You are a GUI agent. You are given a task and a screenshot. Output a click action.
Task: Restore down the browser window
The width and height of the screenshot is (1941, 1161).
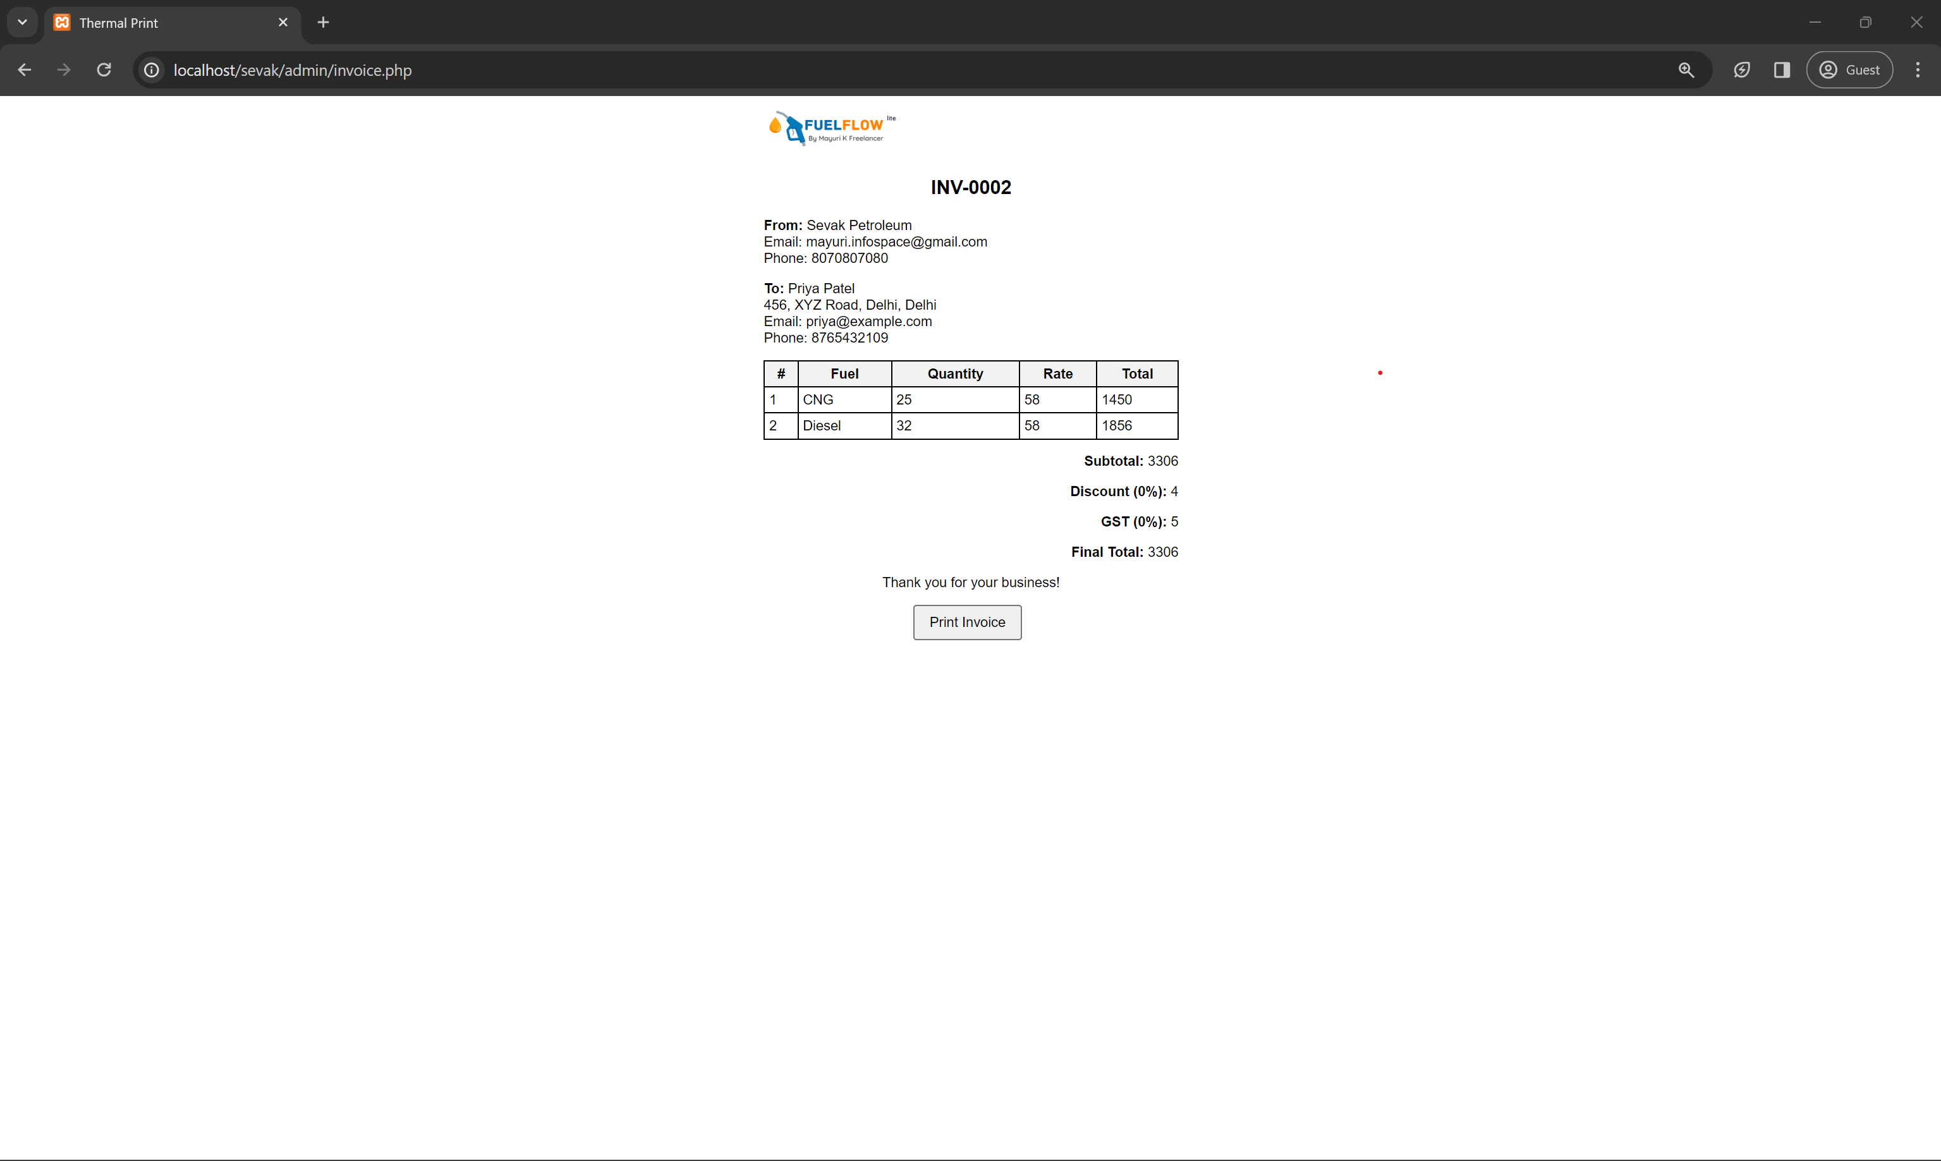(x=1865, y=23)
